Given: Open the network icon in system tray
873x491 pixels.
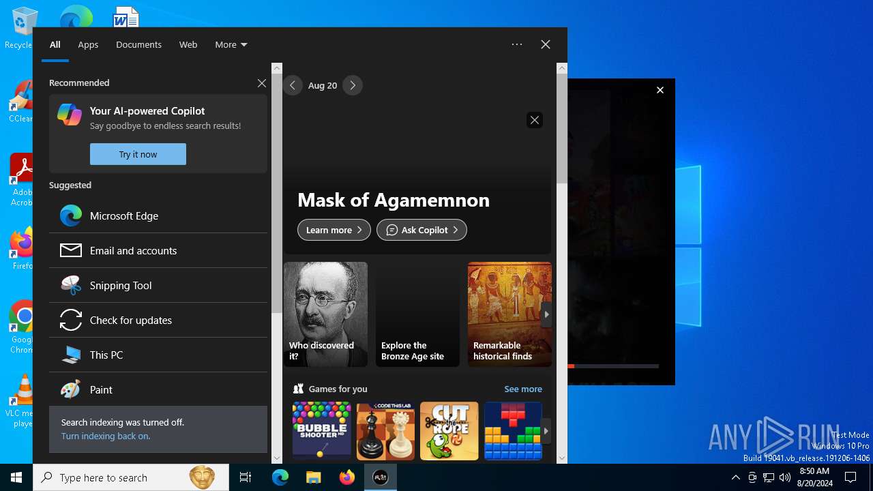Looking at the screenshot, I should coord(769,477).
